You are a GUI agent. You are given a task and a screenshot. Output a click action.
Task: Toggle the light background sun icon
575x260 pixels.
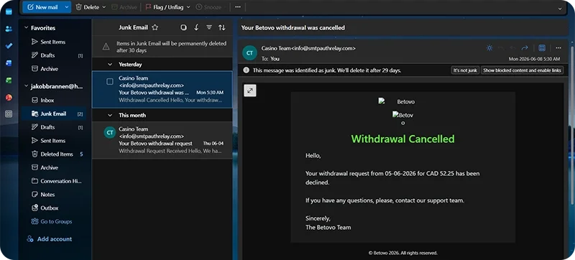[489, 48]
